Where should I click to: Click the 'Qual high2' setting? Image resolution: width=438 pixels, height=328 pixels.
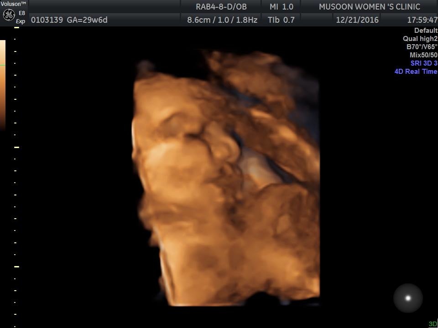click(x=420, y=39)
